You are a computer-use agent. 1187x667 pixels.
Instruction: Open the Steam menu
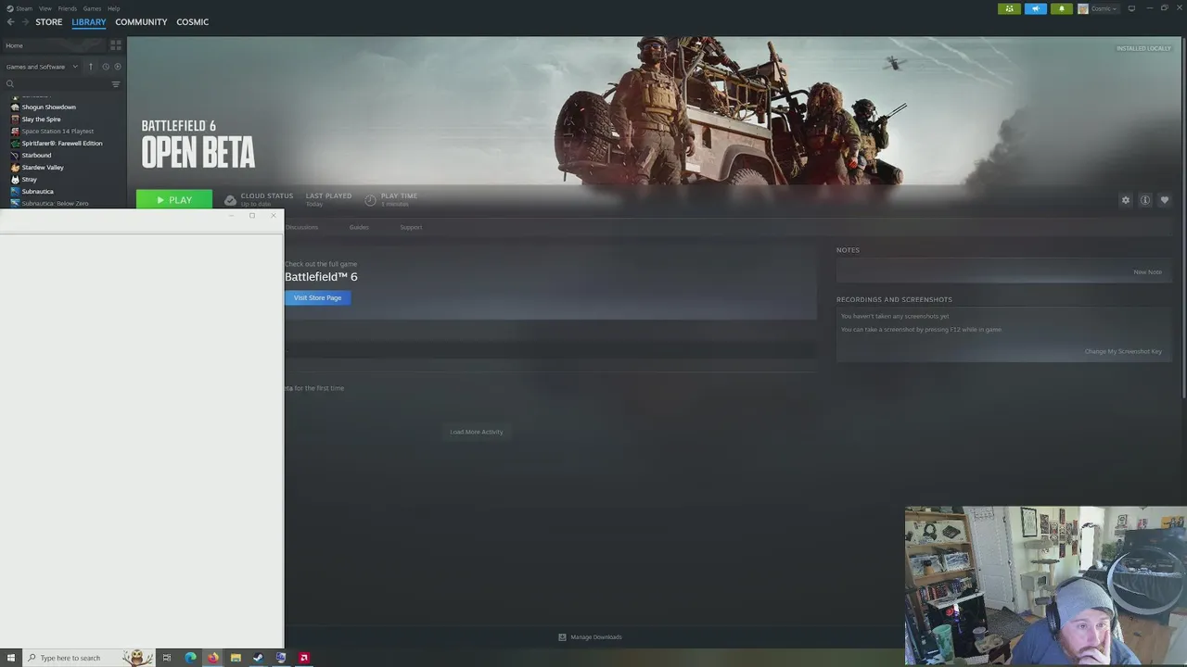25,8
